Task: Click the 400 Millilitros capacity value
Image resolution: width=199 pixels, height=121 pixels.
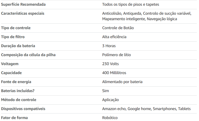Action: (114, 73)
